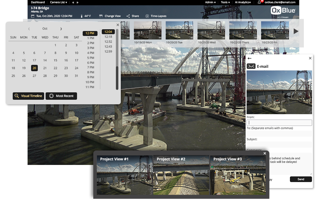Click the E-mail envelope icon
This screenshot has width=336, height=215.
pos(251,66)
